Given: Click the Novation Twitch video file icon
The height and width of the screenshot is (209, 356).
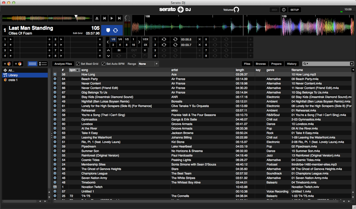Looking at the screenshot, I should [x=55, y=187].
